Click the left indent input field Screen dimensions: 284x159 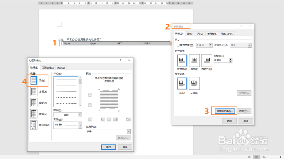(x=221, y=60)
